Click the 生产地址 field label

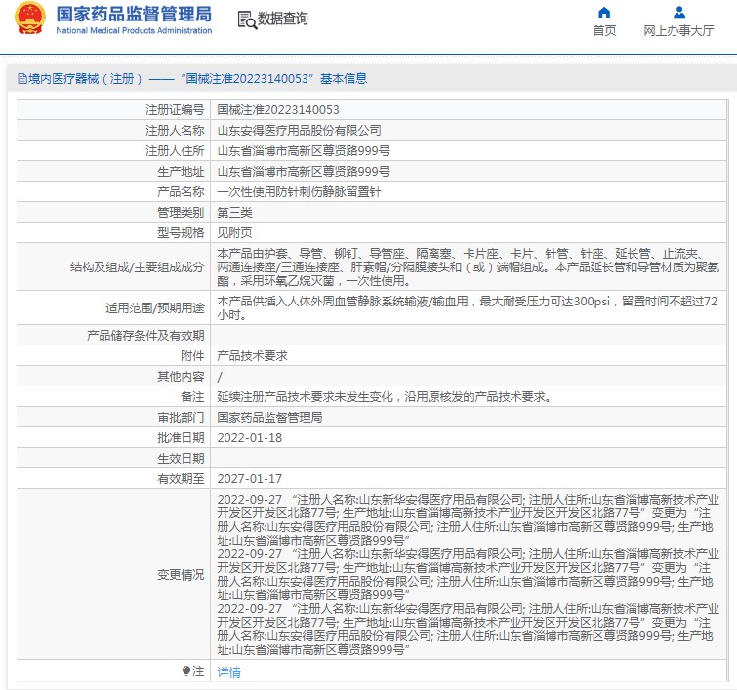pos(181,172)
